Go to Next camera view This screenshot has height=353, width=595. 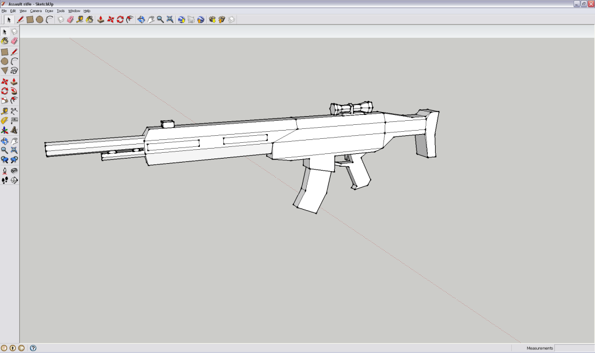14,160
